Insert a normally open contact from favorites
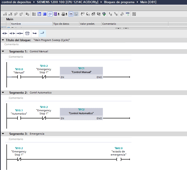 pyautogui.click(x=5, y=33)
